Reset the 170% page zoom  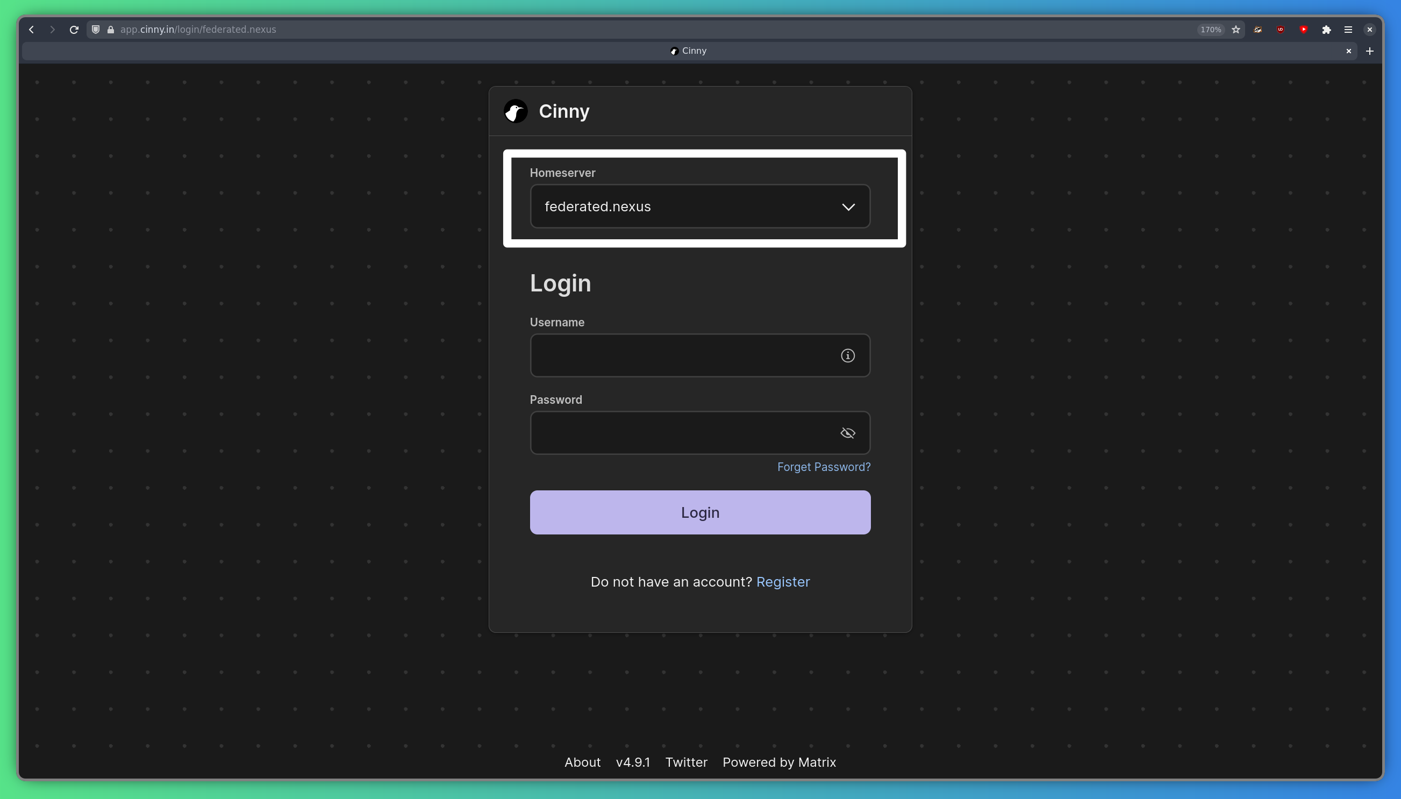[x=1210, y=30]
